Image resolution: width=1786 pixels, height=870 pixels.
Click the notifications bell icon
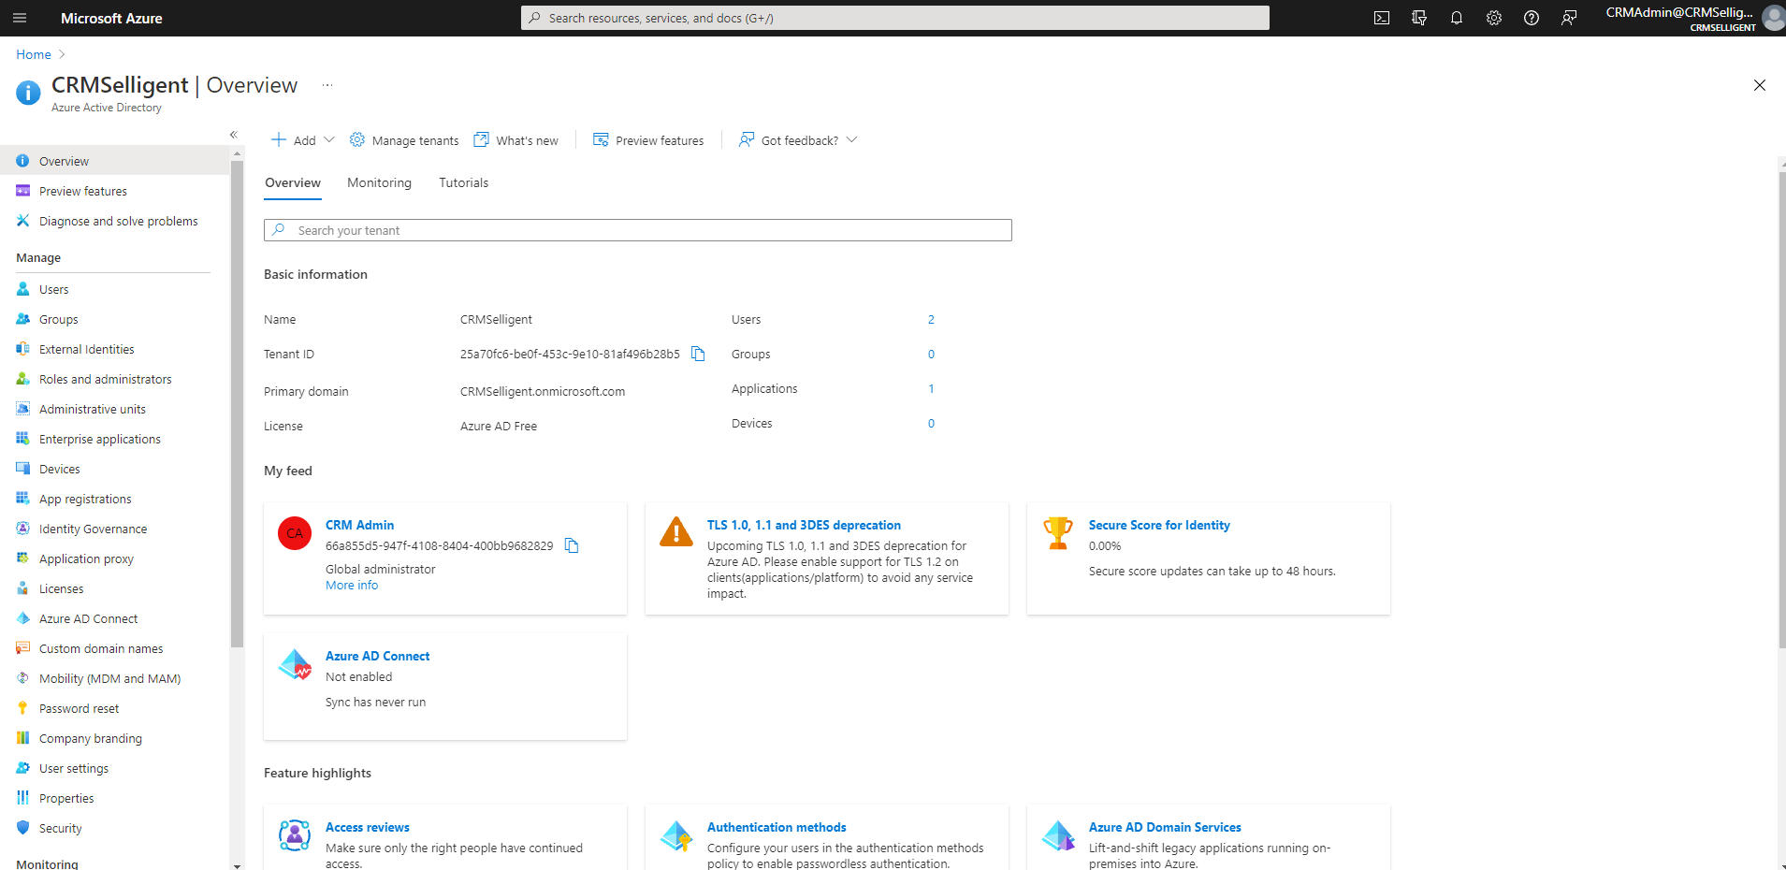[1457, 18]
